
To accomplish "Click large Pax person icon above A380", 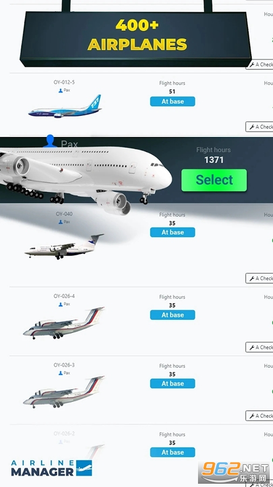I will [x=50, y=141].
